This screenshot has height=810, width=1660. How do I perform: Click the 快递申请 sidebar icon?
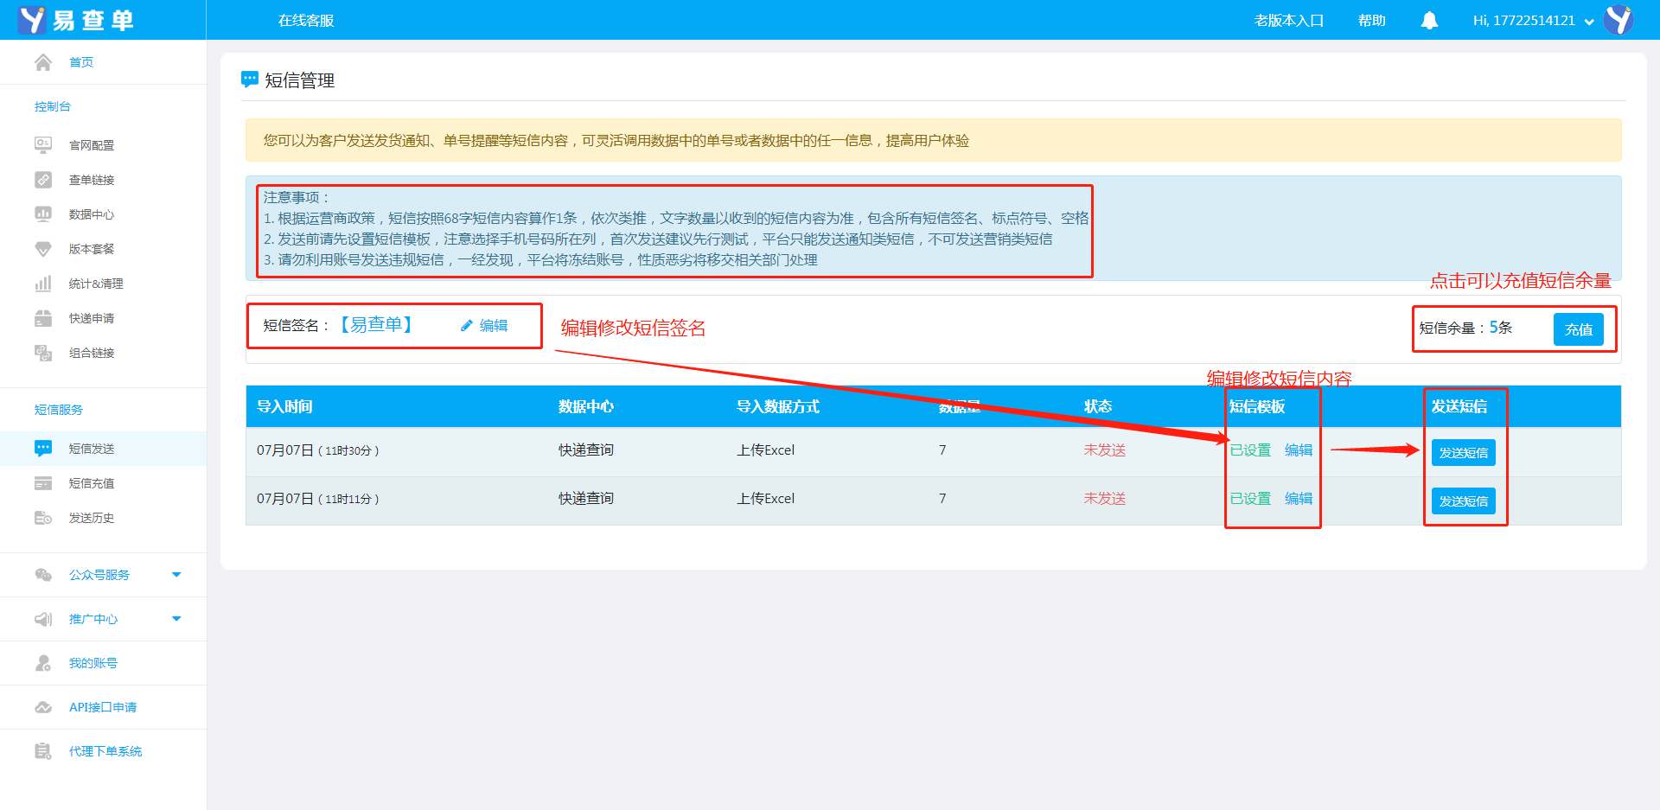[43, 318]
